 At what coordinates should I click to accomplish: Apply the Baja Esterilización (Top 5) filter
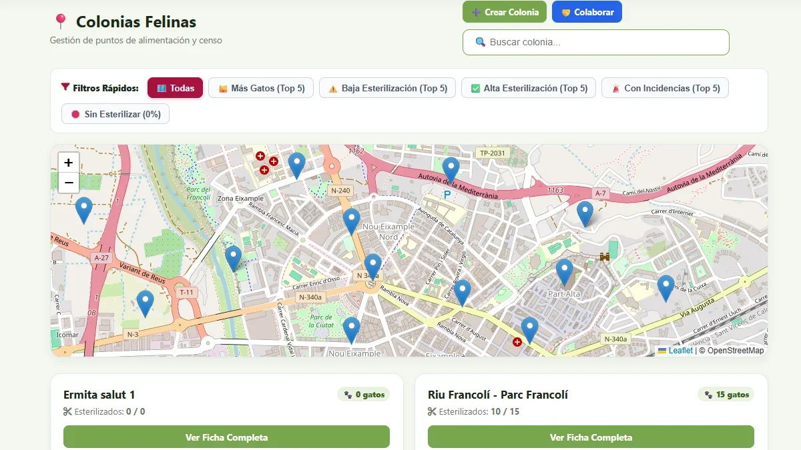(x=388, y=88)
